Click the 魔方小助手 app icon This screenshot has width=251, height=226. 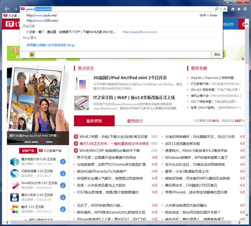click(15, 197)
